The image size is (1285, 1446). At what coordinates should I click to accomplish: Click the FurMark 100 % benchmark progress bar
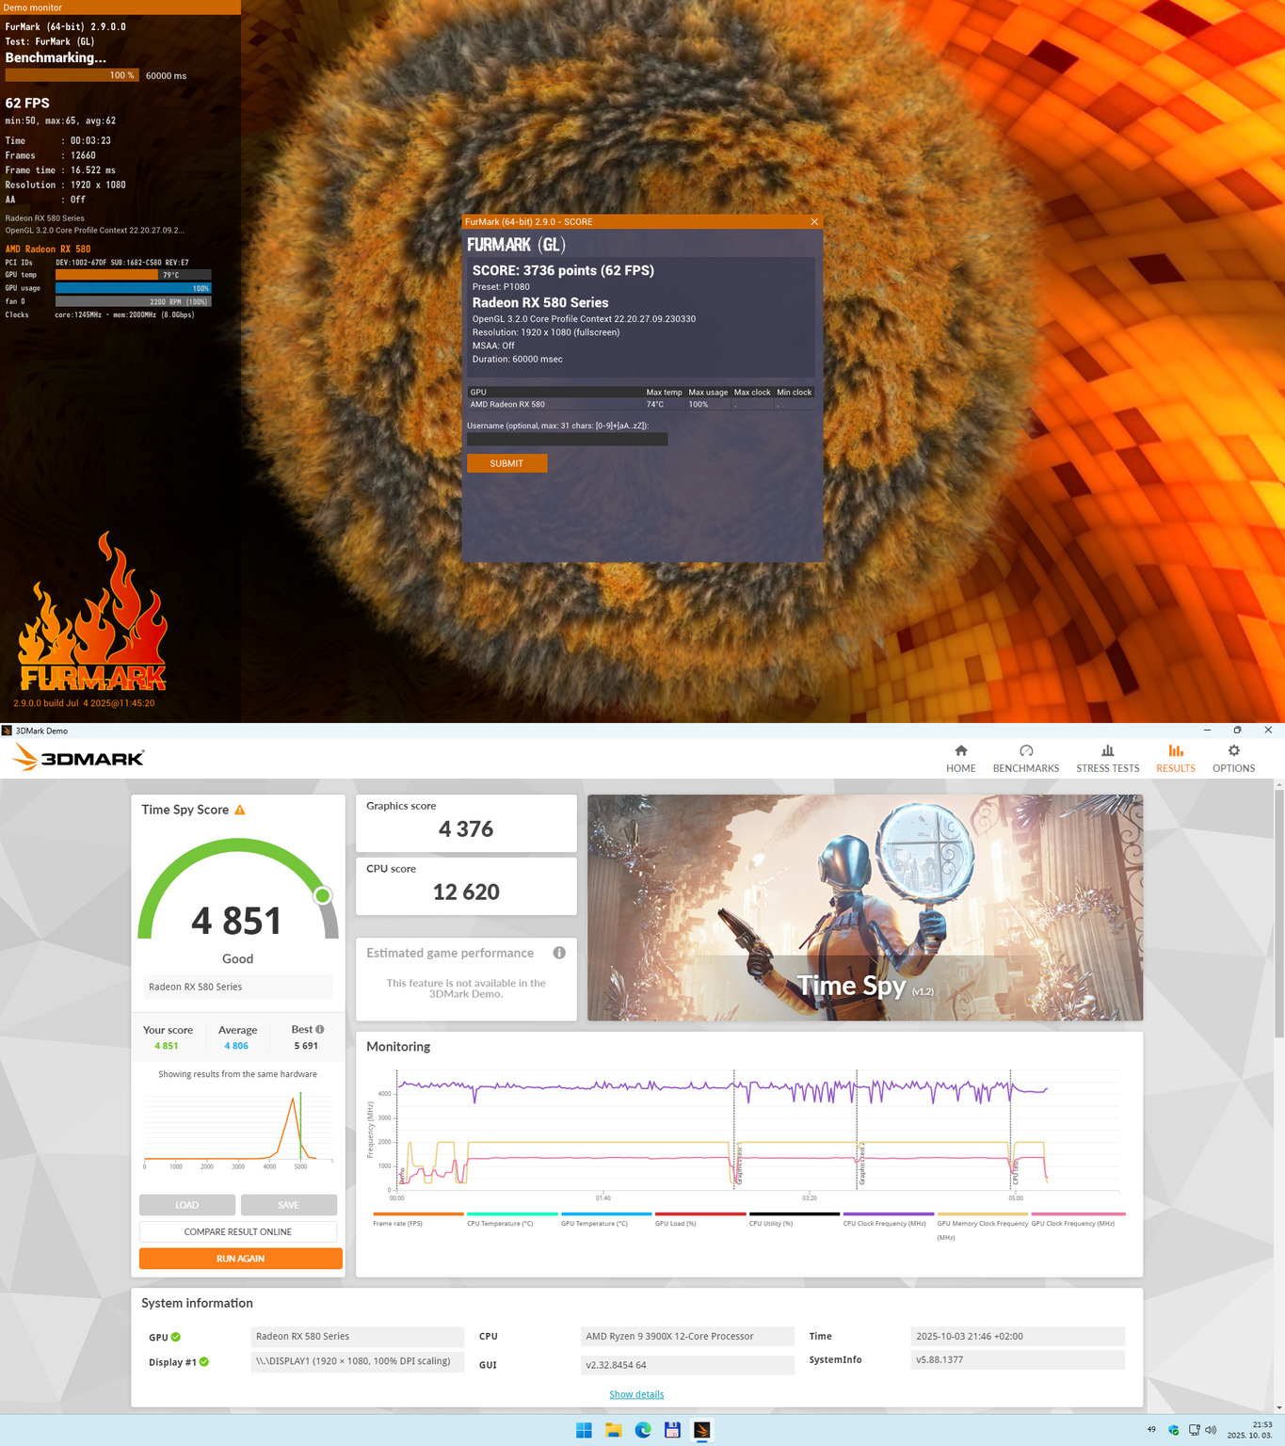tap(72, 75)
